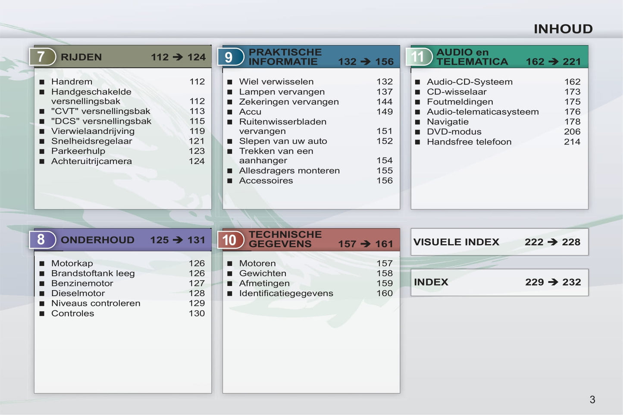Click the arrow in the INDEX box
Screen dimensions: 623x415
click(553, 282)
